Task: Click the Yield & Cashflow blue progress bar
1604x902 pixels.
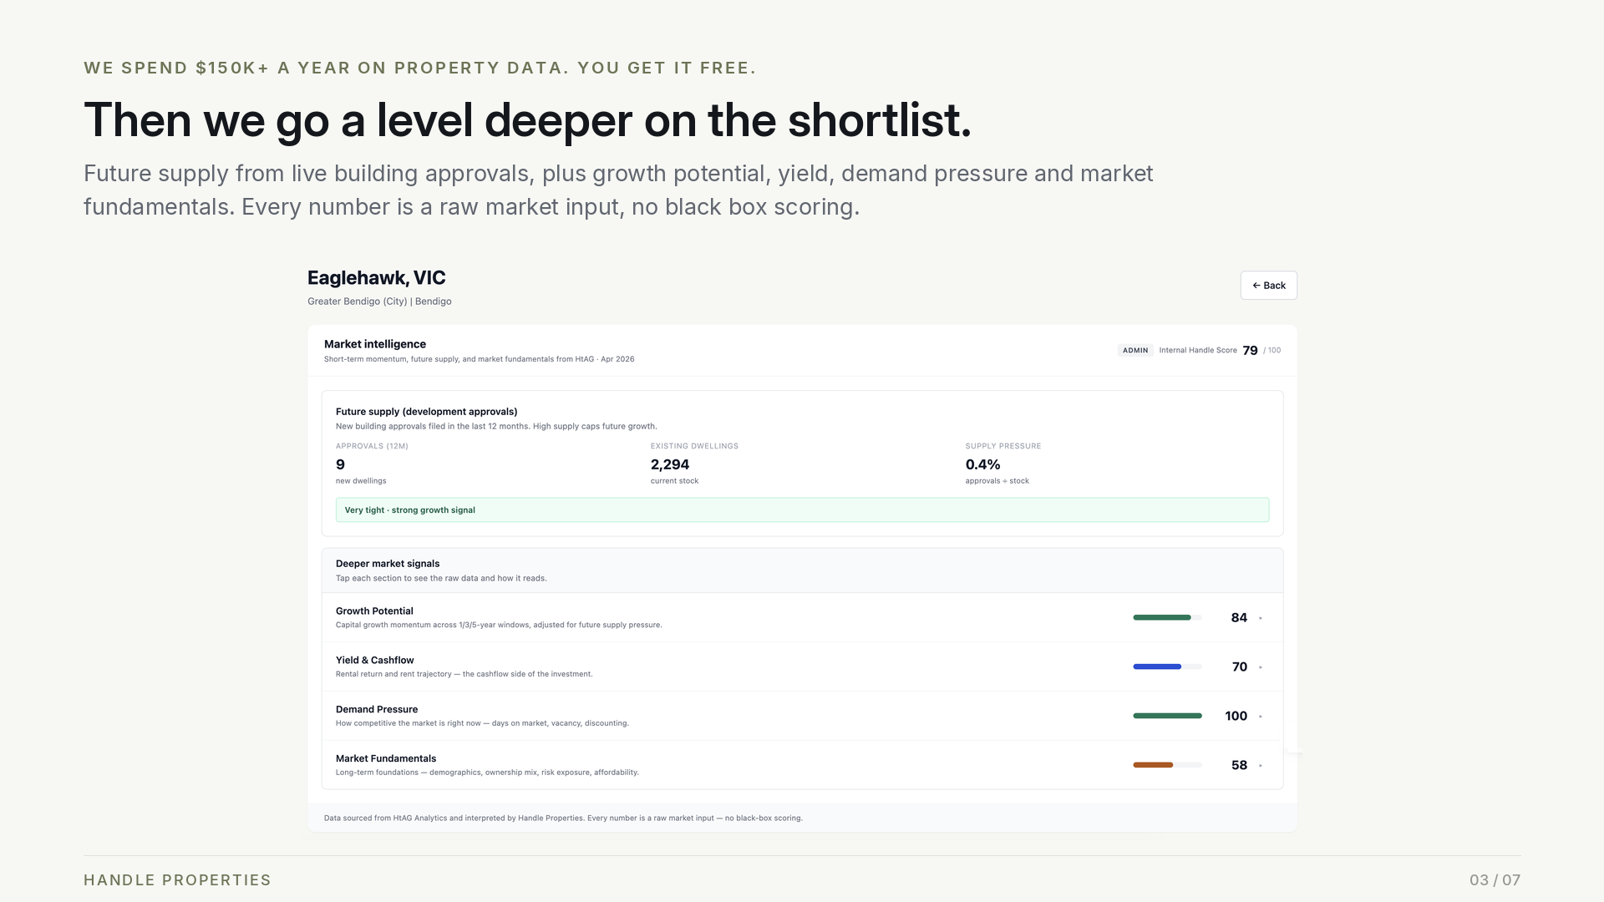Action: pyautogui.click(x=1167, y=667)
